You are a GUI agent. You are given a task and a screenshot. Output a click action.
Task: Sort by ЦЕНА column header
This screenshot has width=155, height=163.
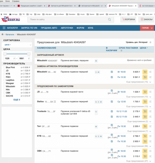click(144, 48)
